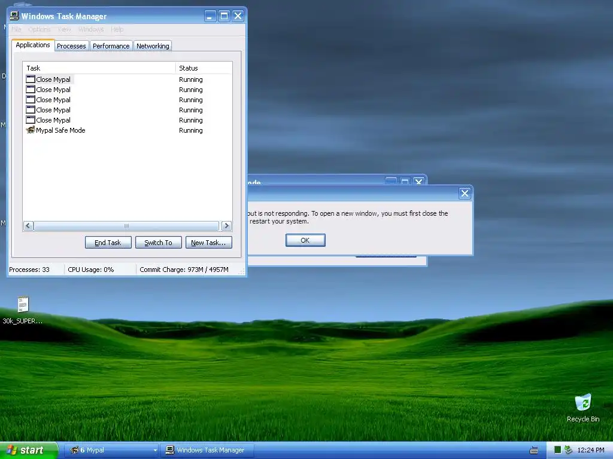The image size is (613, 459).
Task: Activate Windows Task Manager taskbar button
Action: pos(207,451)
